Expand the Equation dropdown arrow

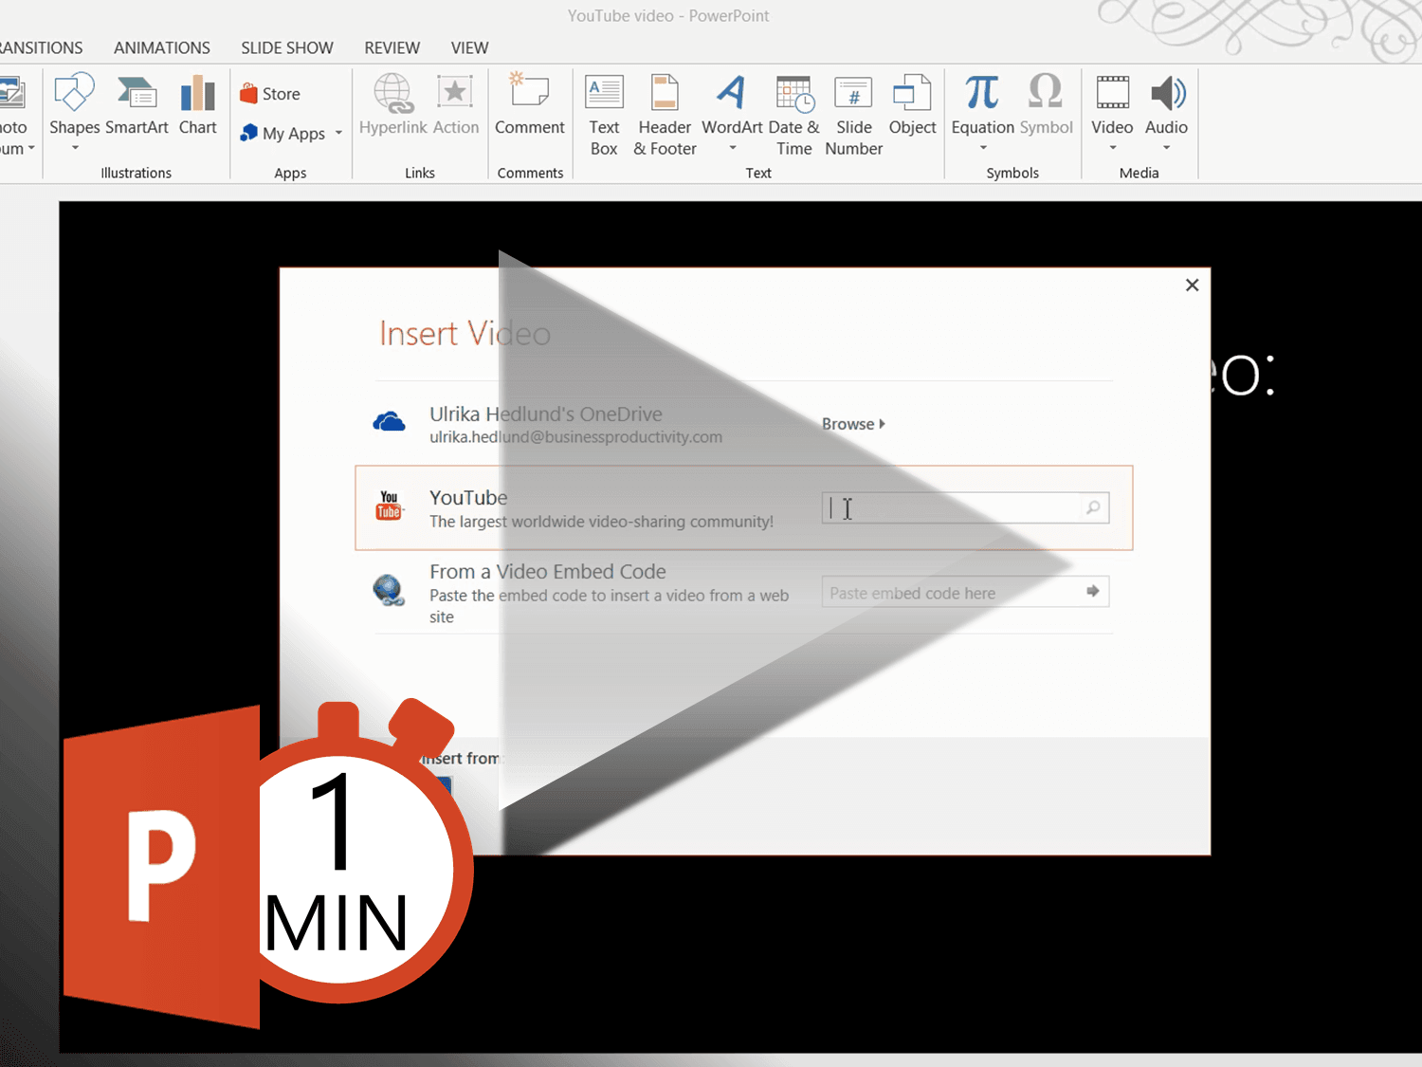pyautogui.click(x=983, y=148)
